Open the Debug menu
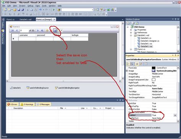The width and height of the screenshot is (181, 139). click(x=31, y=6)
